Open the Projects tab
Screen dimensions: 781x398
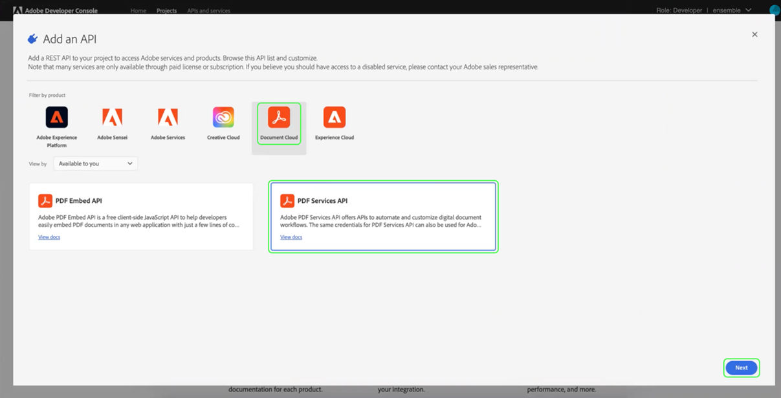[x=167, y=10]
